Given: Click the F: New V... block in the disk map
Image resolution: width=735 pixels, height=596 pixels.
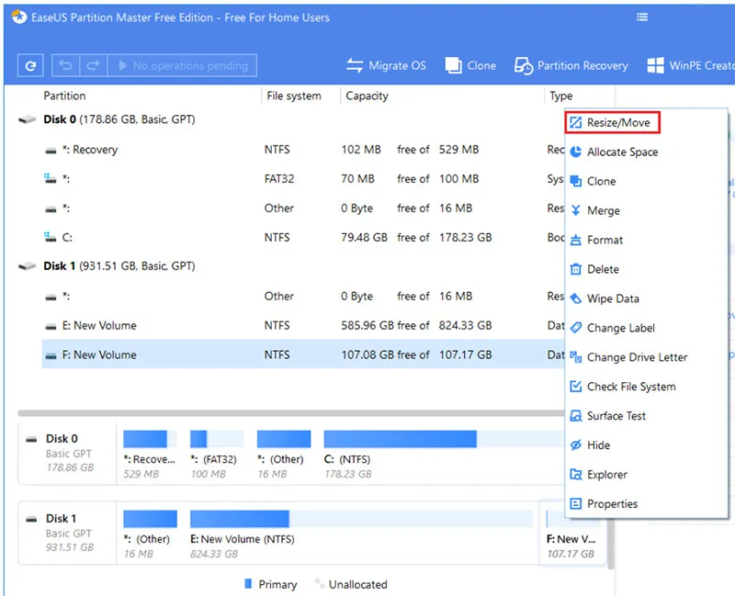Looking at the screenshot, I should point(571,534).
